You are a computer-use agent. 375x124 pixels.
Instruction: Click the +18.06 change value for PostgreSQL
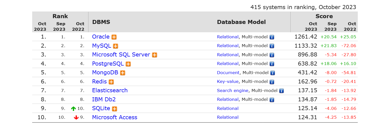click(x=329, y=64)
